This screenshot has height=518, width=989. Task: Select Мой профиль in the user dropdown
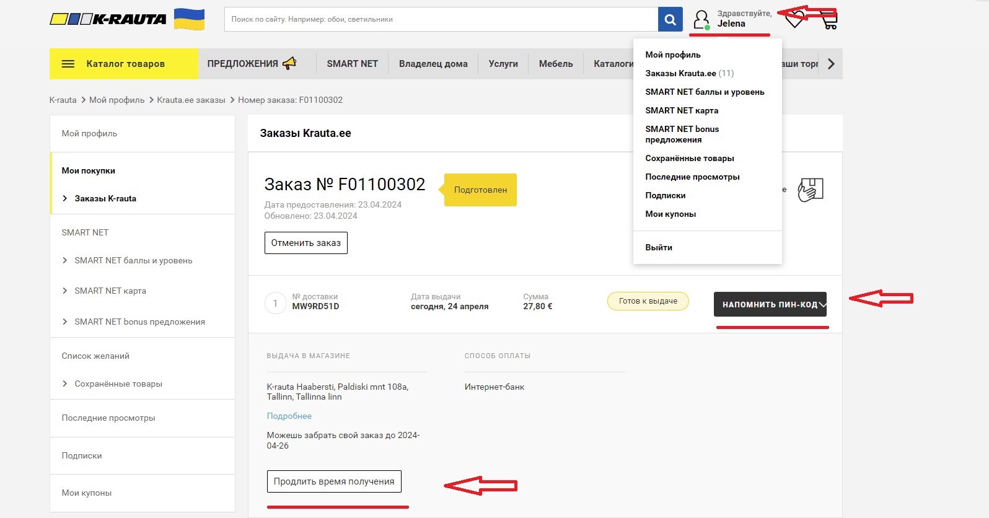pos(673,55)
